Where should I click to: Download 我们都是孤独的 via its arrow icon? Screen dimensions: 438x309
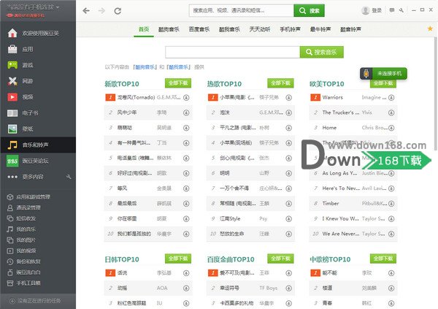pyautogui.click(x=186, y=234)
